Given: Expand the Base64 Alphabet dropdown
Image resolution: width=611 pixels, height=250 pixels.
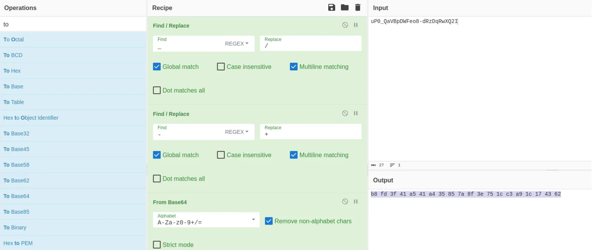Looking at the screenshot, I should click(x=253, y=220).
